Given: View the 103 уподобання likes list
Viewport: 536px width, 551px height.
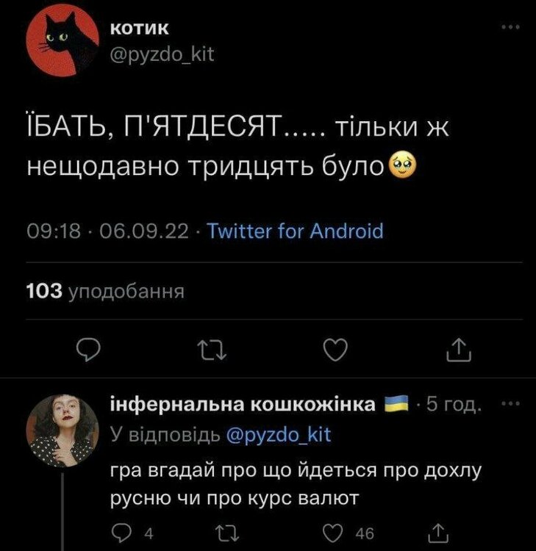Looking at the screenshot, I should 104,292.
